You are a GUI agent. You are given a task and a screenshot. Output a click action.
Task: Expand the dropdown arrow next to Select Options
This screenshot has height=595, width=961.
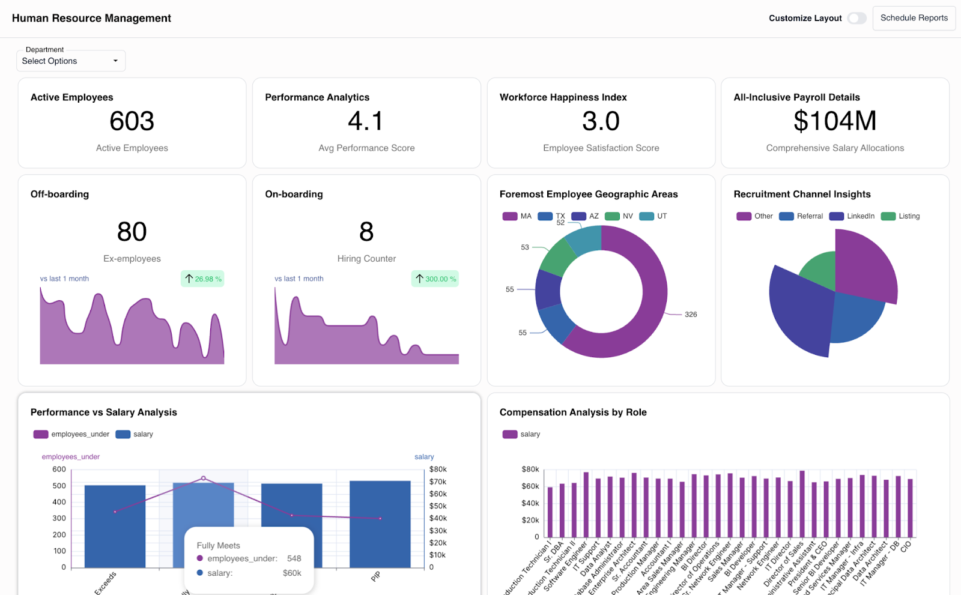(x=115, y=61)
